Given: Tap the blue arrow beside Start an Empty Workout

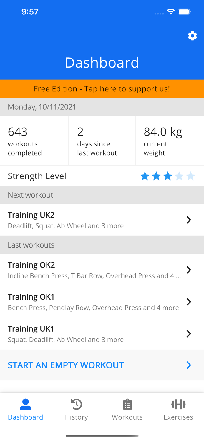Looking at the screenshot, I should [x=188, y=365].
